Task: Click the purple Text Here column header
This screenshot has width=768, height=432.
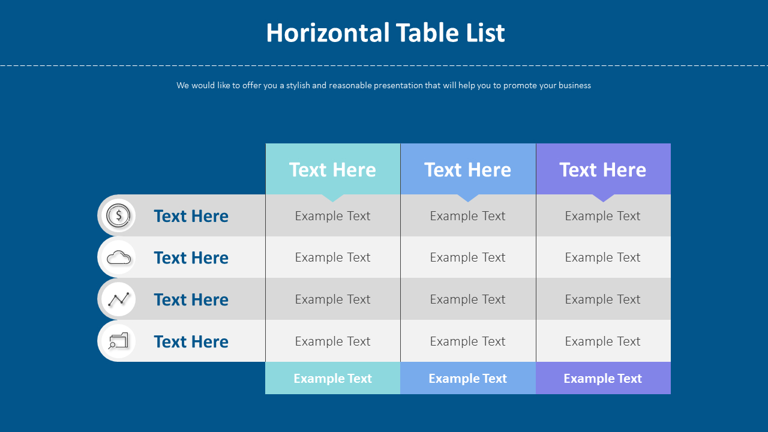Action: (x=604, y=169)
